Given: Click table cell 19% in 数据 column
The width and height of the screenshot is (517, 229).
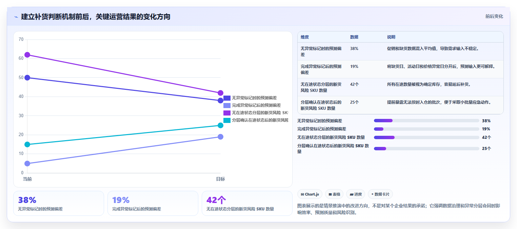Looking at the screenshot, I should click(x=354, y=67).
